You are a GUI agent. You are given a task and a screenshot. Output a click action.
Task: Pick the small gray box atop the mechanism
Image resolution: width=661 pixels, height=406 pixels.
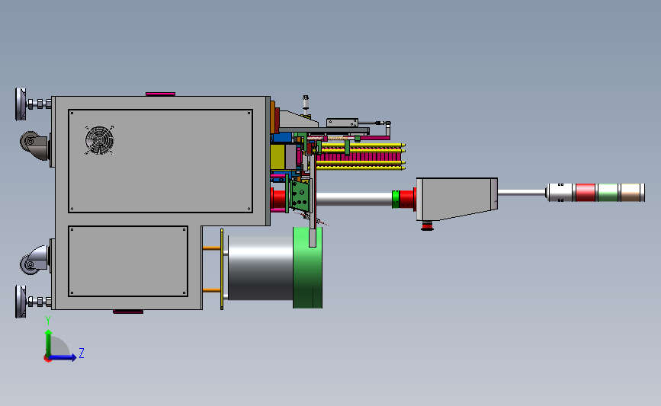[342, 123]
